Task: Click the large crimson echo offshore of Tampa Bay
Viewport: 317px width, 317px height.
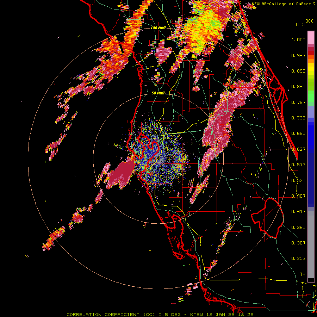Action: click(x=121, y=173)
